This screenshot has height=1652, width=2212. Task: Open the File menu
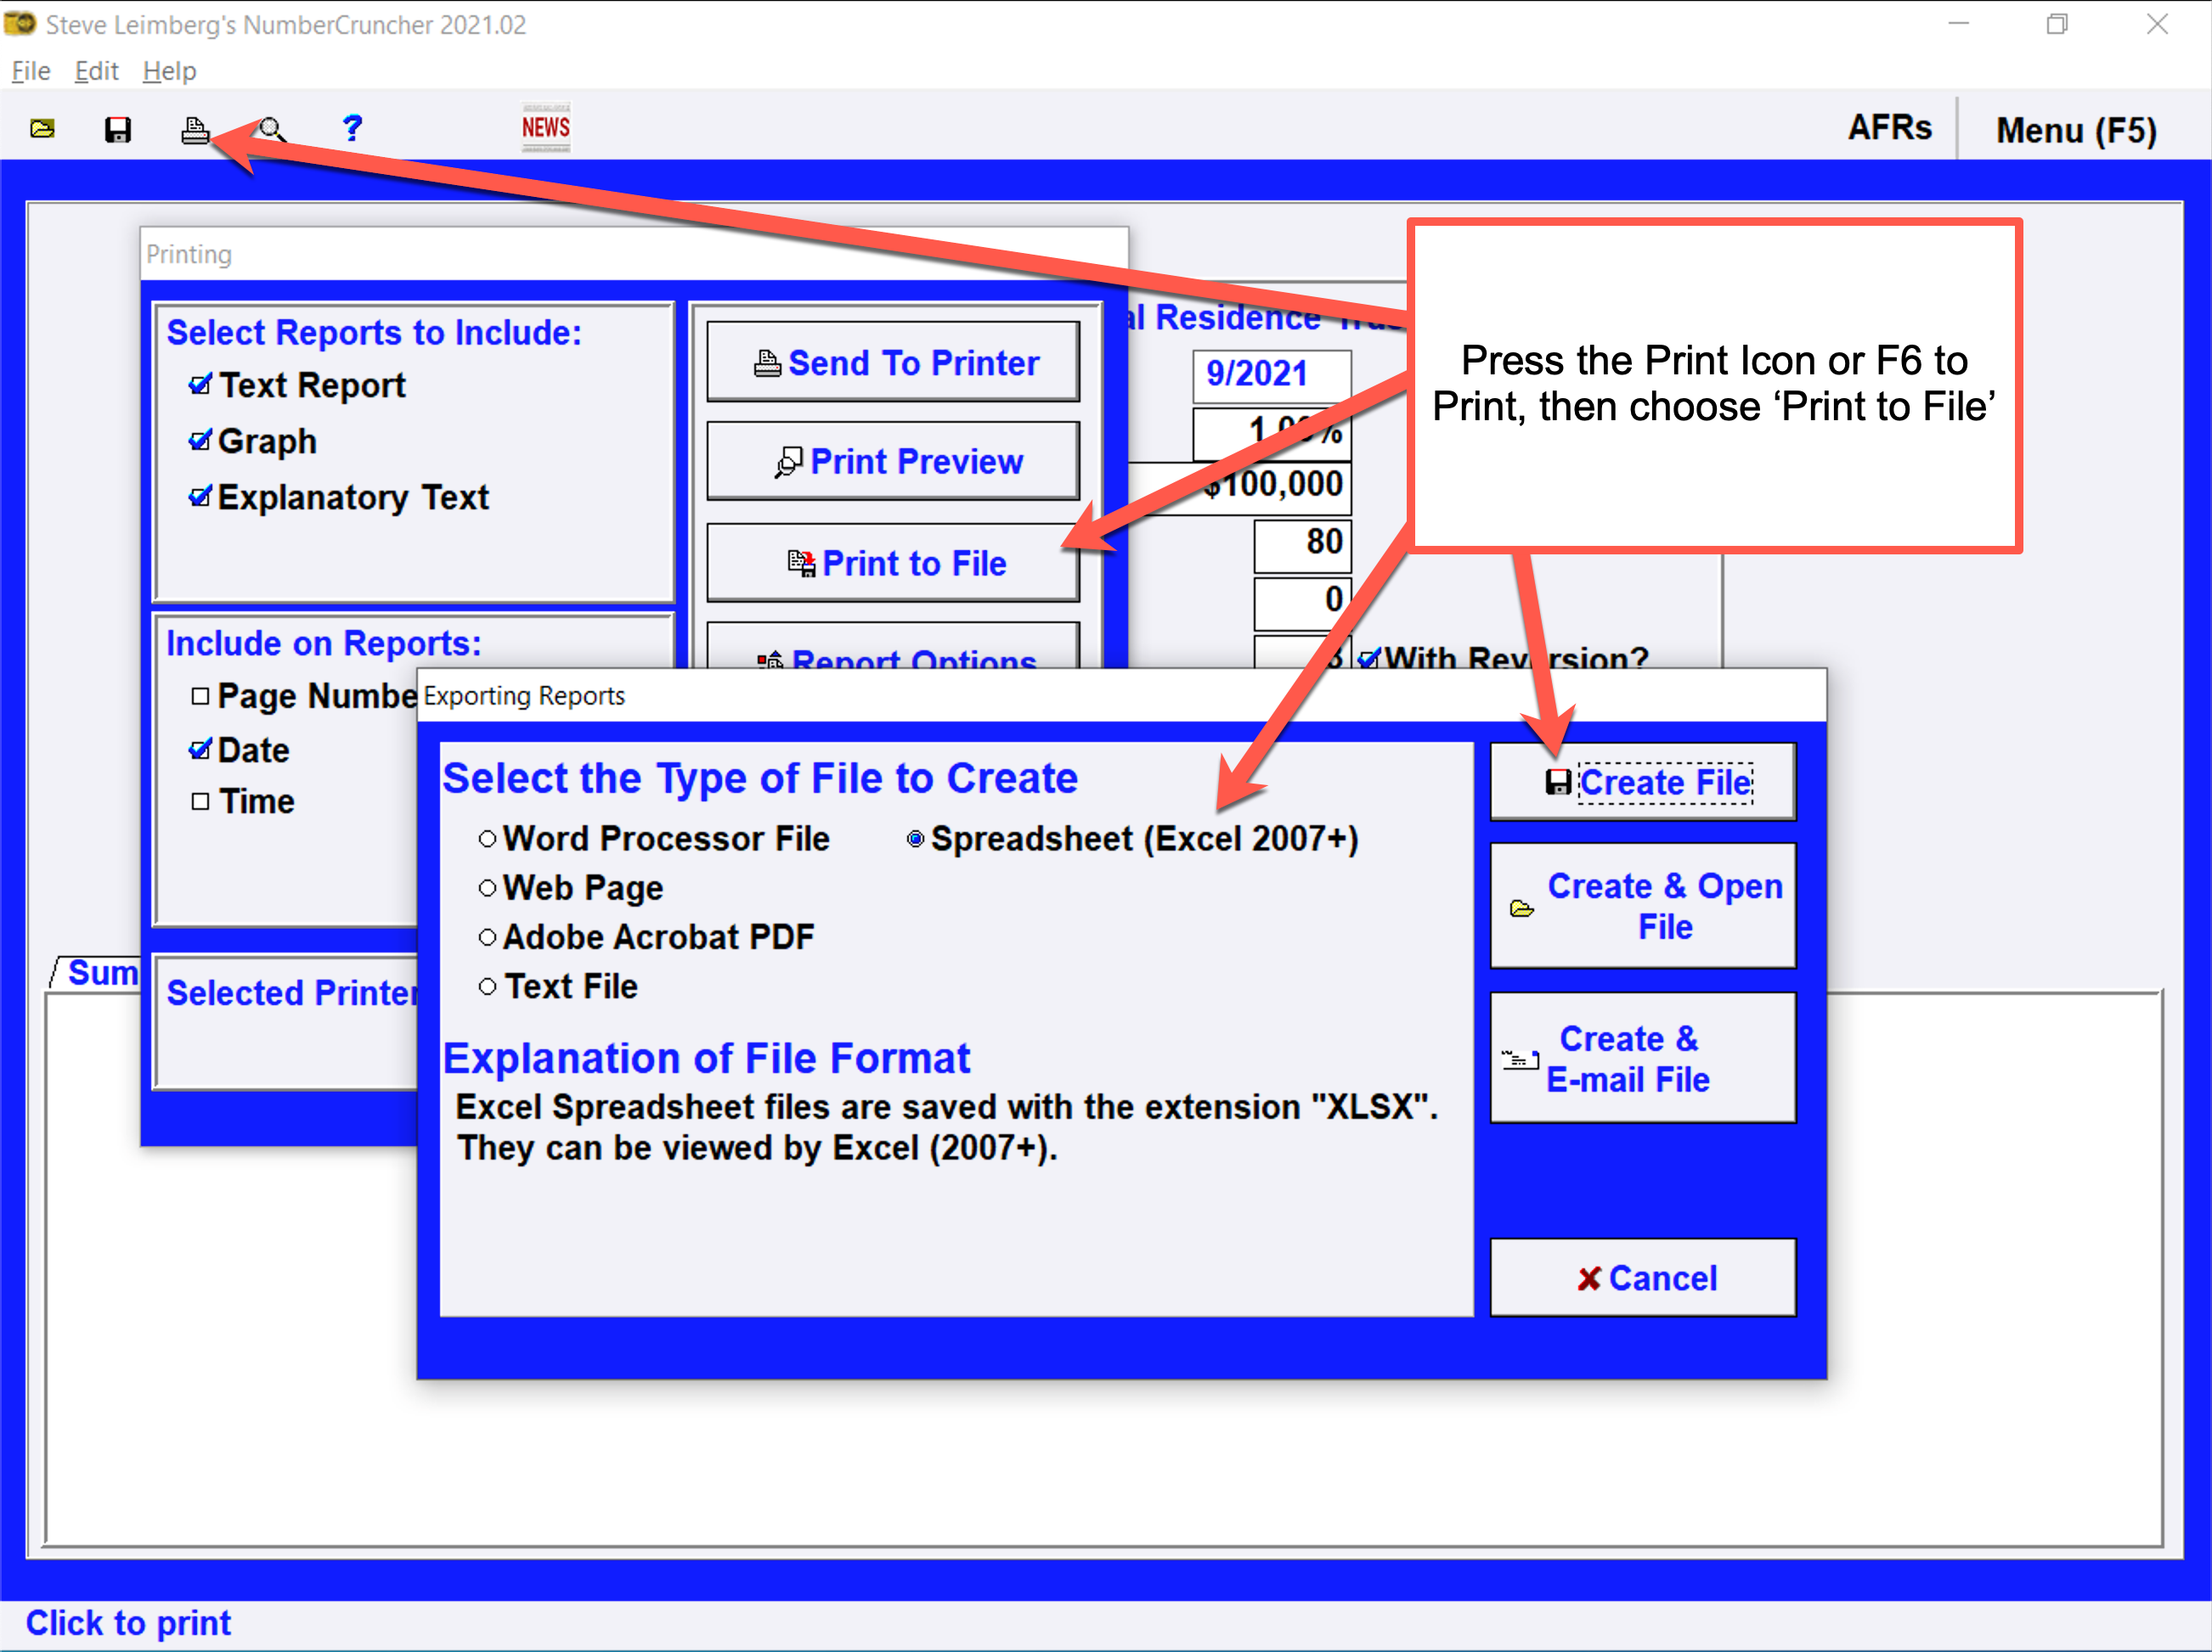[31, 70]
